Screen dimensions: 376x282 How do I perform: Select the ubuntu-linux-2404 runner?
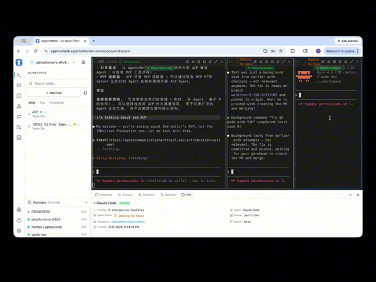(57, 219)
